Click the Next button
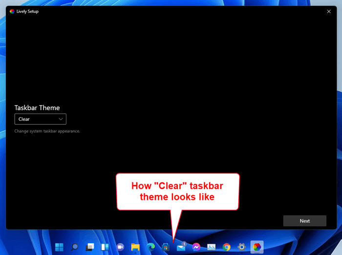Image resolution: width=342 pixels, height=255 pixels. coord(305,221)
